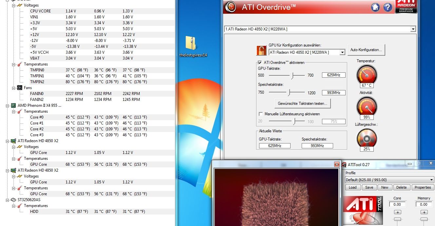Click the thermometer icon under ST3250620AS Temperatures
This screenshot has width=435, height=226.
click(x=20, y=206)
